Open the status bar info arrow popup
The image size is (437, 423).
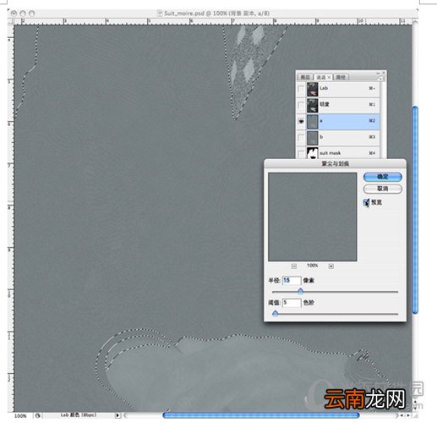[x=117, y=415]
